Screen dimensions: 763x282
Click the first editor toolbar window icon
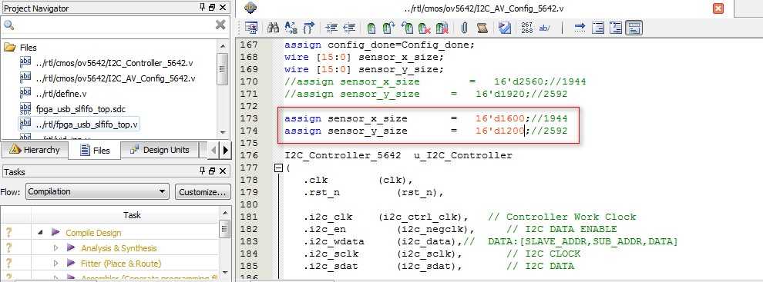point(250,28)
